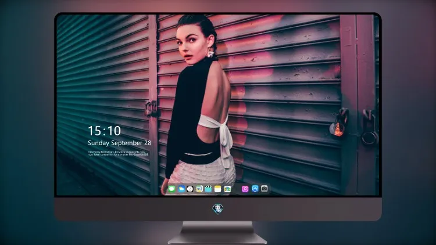Open the pink iTunes music app
The image size is (436, 245).
(x=245, y=189)
